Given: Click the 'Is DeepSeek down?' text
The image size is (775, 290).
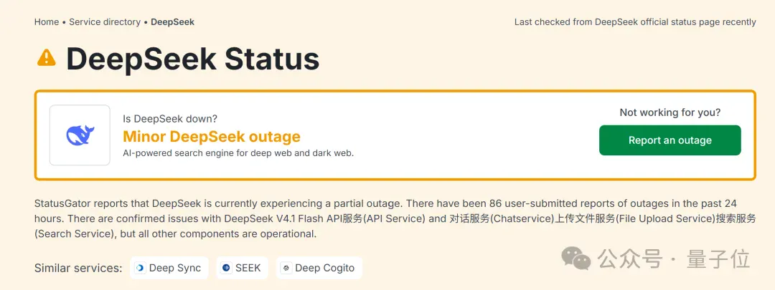Looking at the screenshot, I should [170, 119].
